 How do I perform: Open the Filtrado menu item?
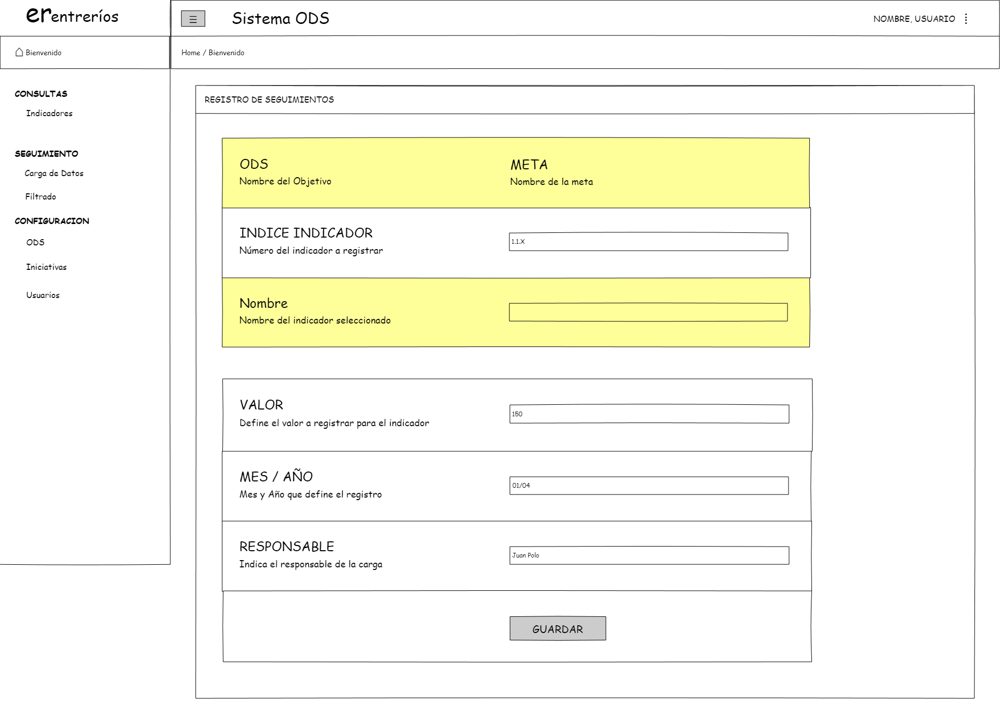41,196
